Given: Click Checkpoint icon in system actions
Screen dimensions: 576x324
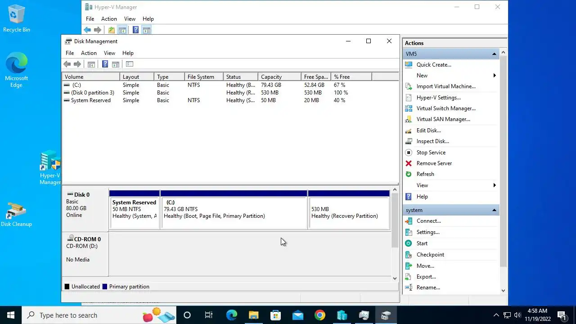Looking at the screenshot, I should pos(409,255).
